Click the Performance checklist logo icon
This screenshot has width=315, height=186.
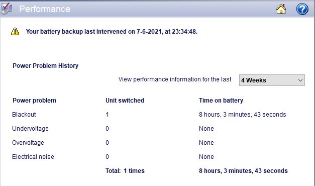click(6, 9)
